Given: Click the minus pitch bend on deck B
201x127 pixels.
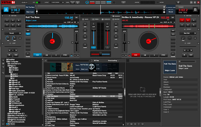Looking at the screenshot, I should coord(123,55).
